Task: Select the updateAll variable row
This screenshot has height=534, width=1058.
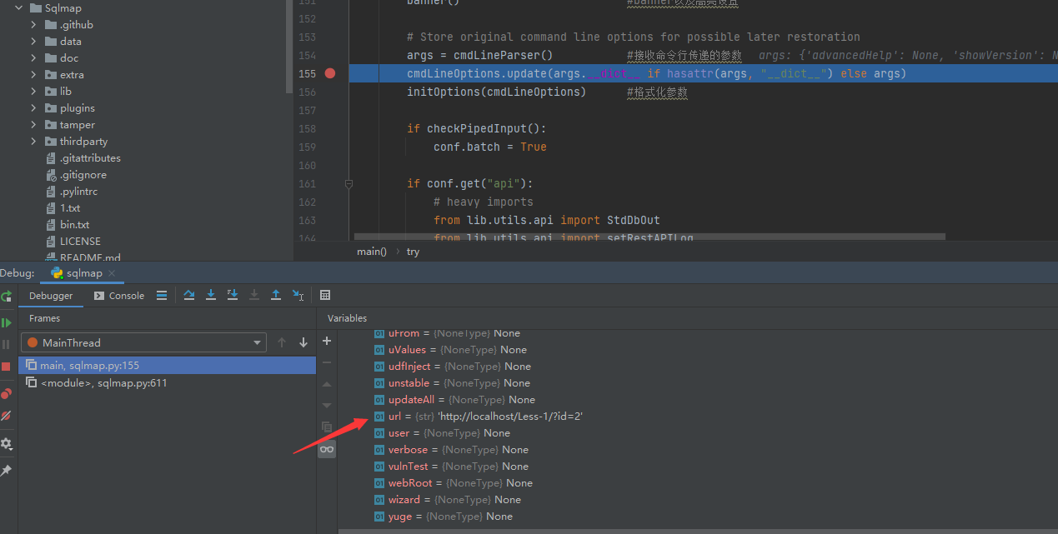Action: (x=697, y=400)
